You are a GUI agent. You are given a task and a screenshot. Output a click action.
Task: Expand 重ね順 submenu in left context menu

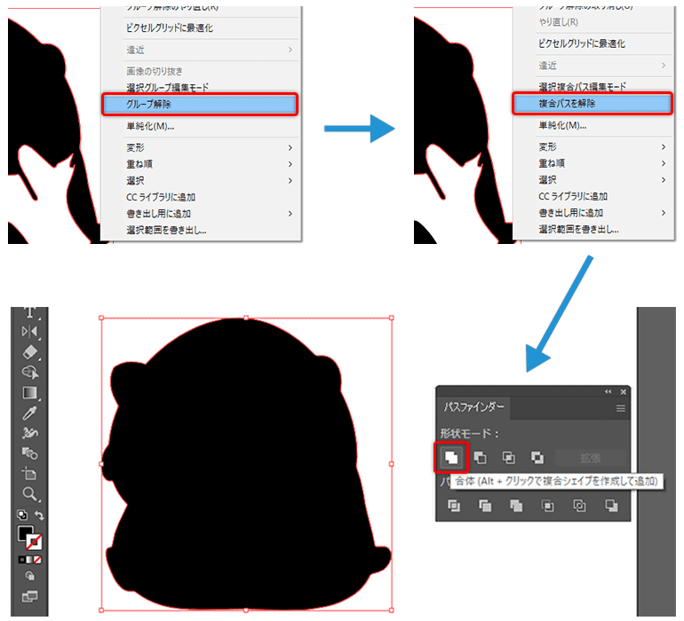tap(201, 164)
